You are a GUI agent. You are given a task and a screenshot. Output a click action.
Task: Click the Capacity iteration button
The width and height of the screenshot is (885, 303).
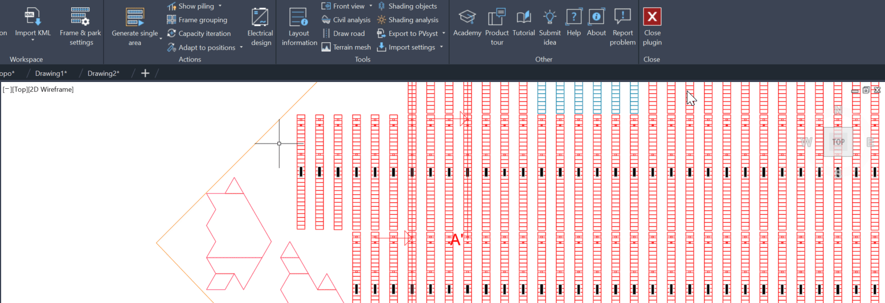(x=199, y=34)
